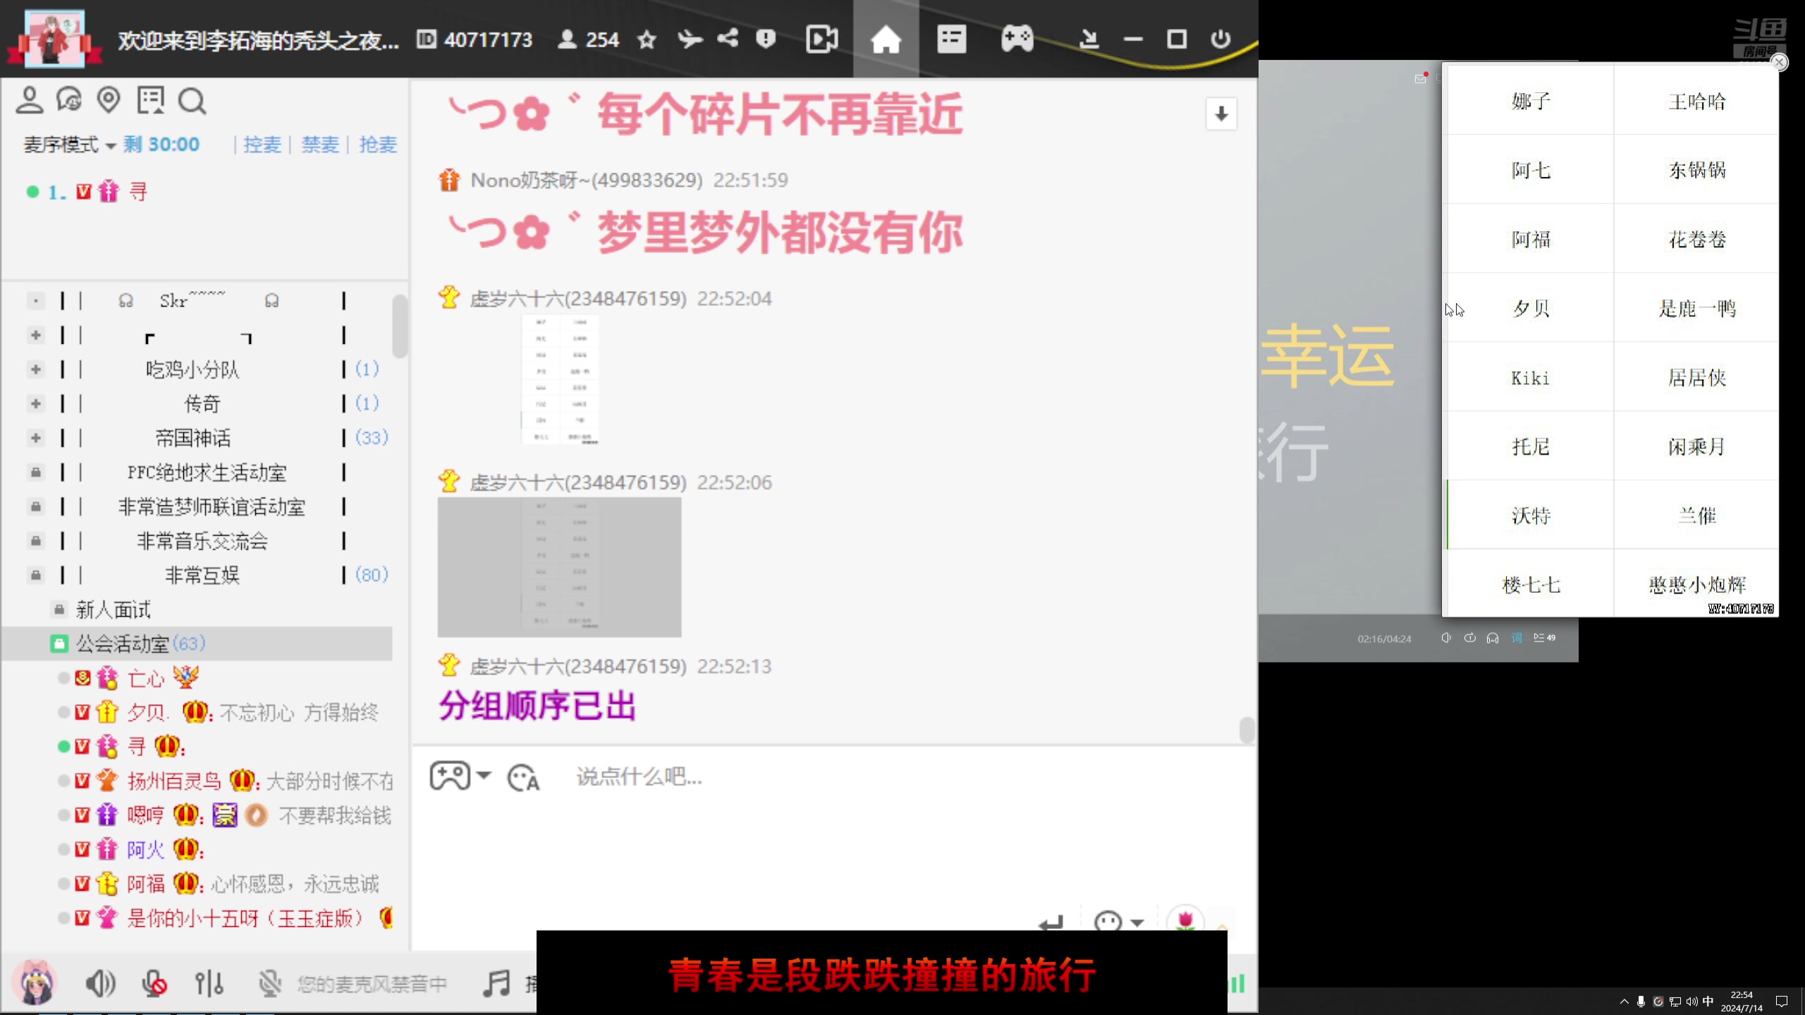Click the location pin icon in sidebar
The image size is (1805, 1015).
tap(109, 100)
